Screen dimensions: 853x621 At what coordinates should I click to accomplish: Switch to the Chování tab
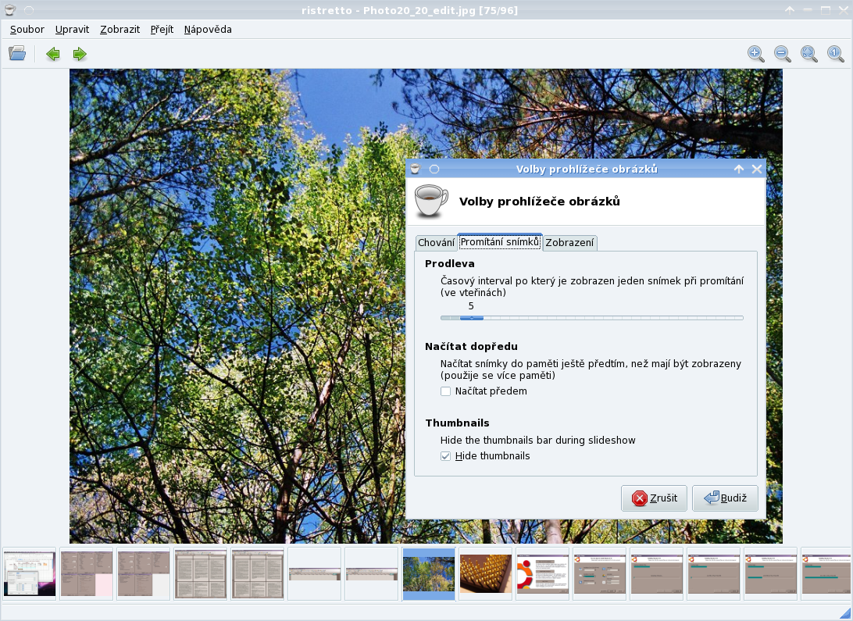(437, 242)
